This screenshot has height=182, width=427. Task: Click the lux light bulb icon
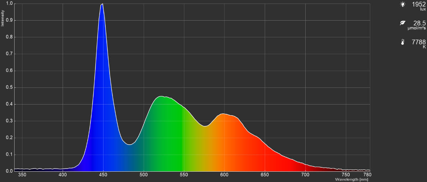point(402,4)
